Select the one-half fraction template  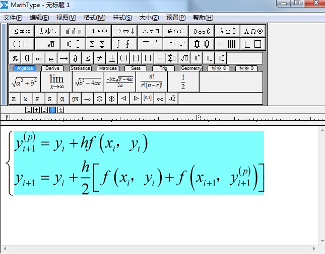point(183,81)
